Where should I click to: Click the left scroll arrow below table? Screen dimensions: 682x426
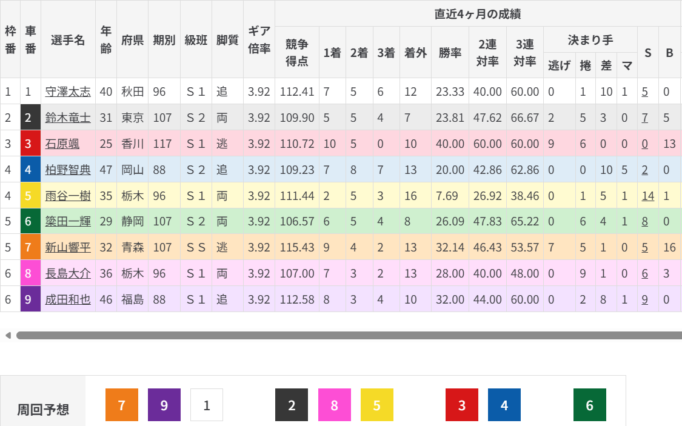8,335
